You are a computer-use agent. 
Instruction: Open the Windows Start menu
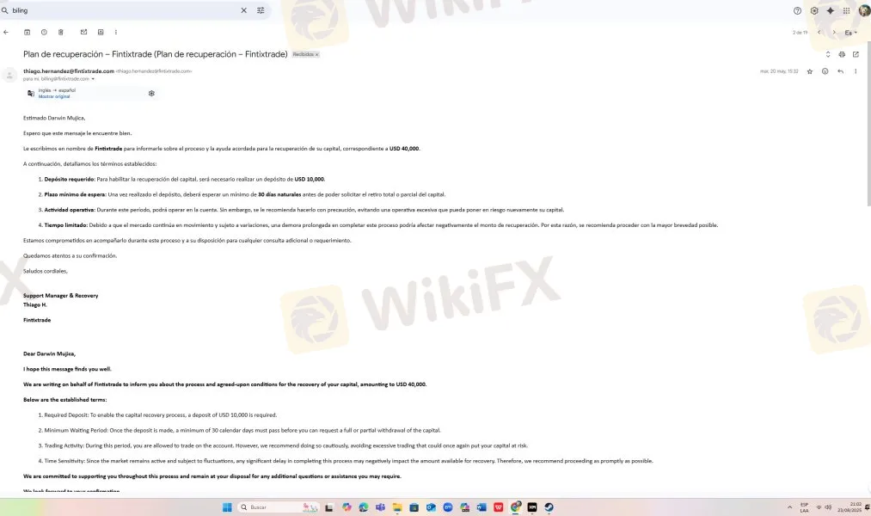point(227,507)
